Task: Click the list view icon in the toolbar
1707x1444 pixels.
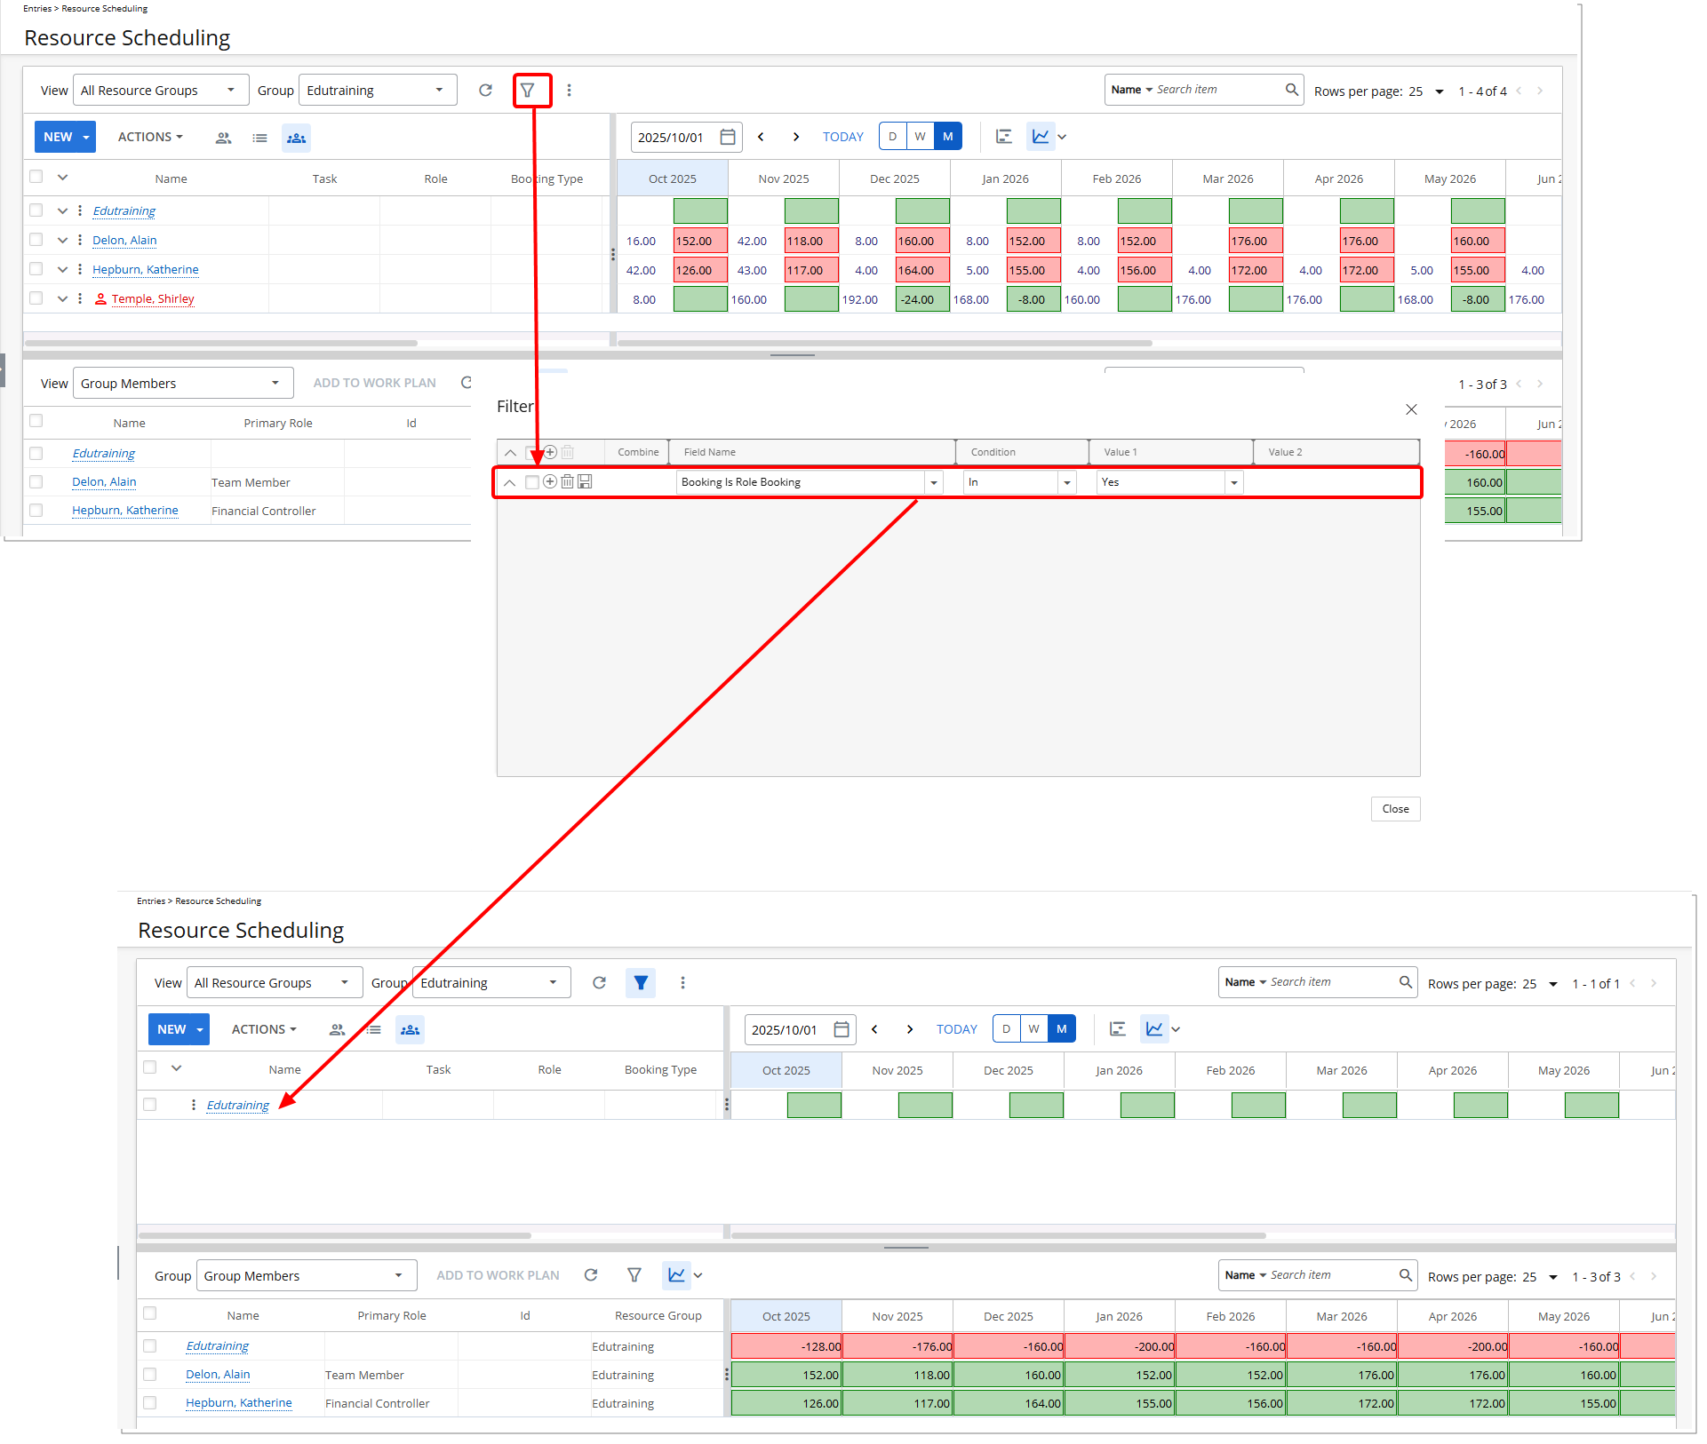Action: tap(259, 137)
